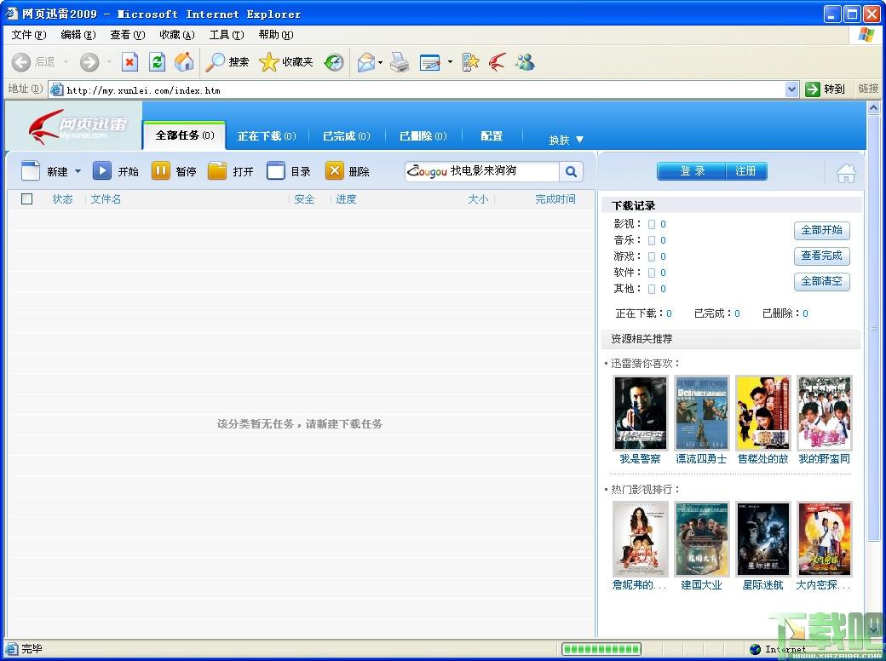
Task: Open the 文件(F) menu
Action: coord(29,34)
